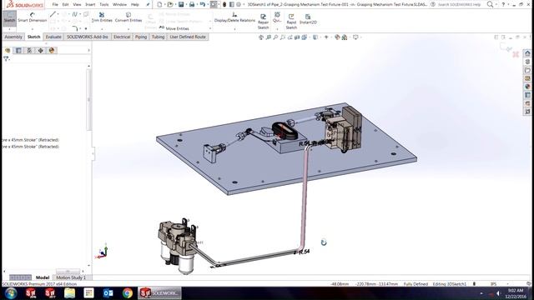Pin the menu bar
The image size is (534, 300).
[148, 4]
